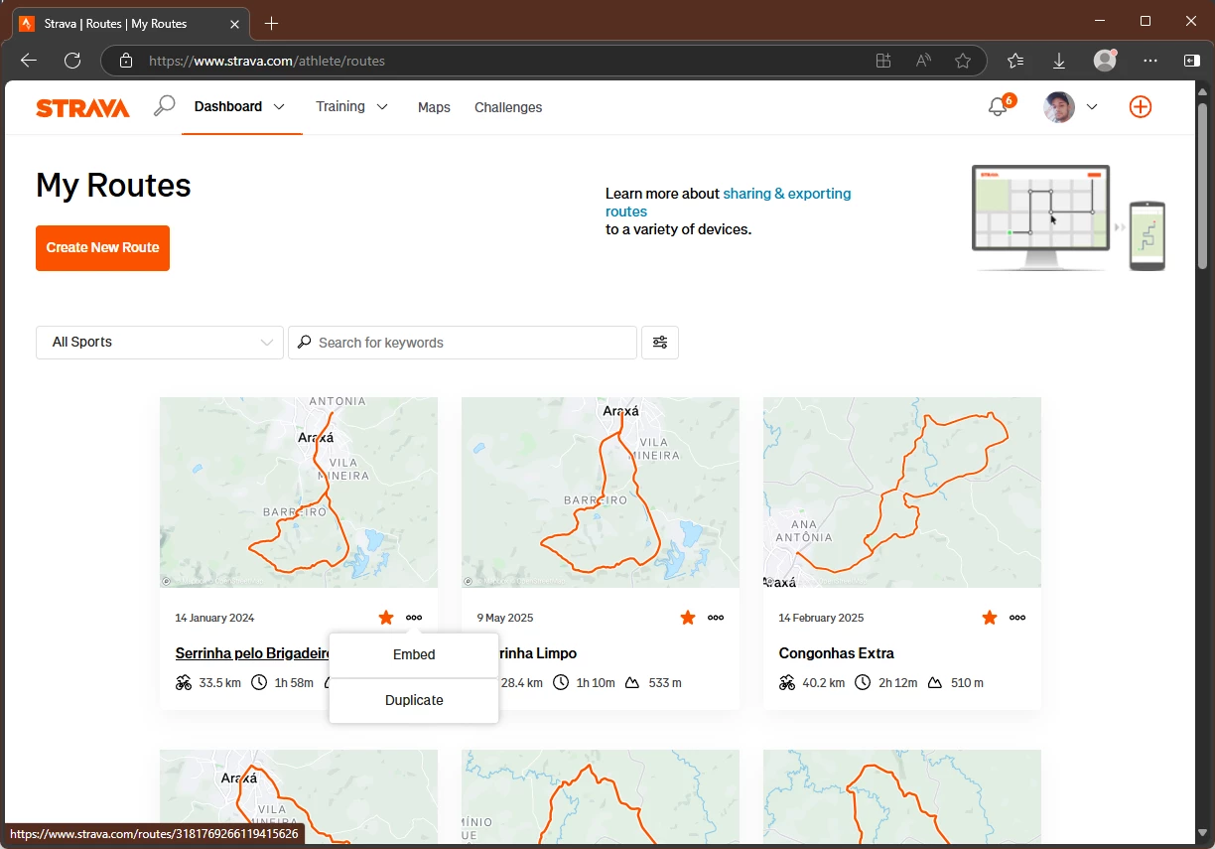This screenshot has height=849, width=1215.
Task: Open a new browser tab
Action: [x=271, y=23]
